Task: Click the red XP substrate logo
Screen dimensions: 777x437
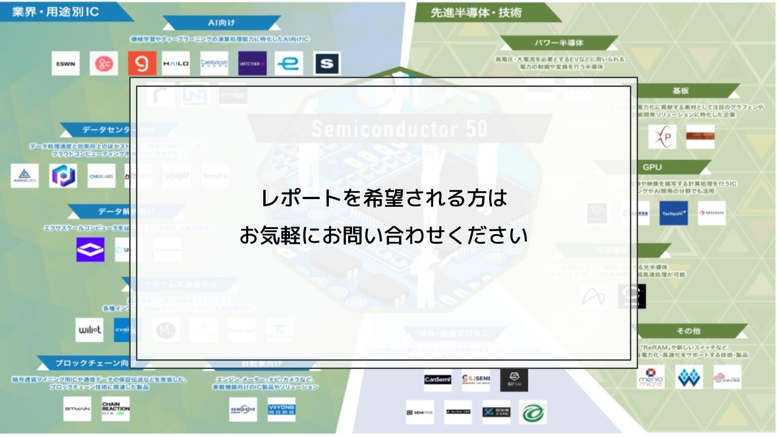Action: tap(662, 137)
